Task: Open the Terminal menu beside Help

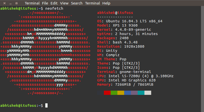Action: point(92,3)
